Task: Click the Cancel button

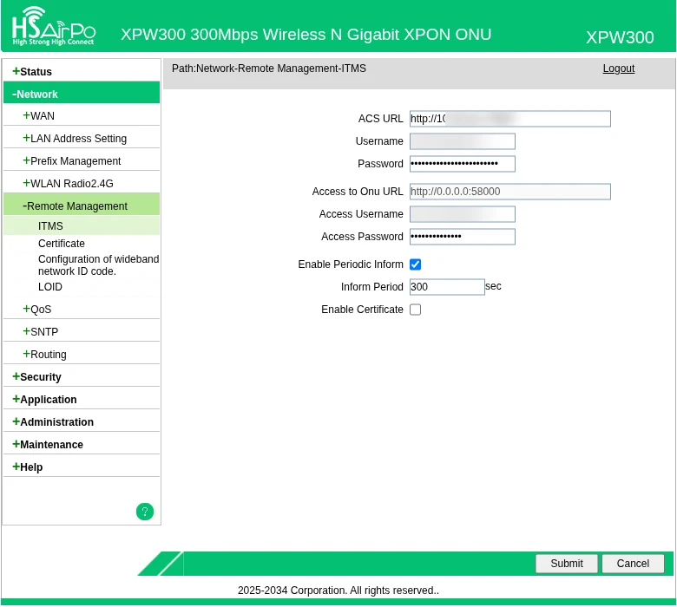Action: click(x=633, y=564)
